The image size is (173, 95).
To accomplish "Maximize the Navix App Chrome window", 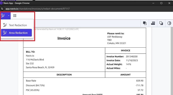I will coord(161,3).
